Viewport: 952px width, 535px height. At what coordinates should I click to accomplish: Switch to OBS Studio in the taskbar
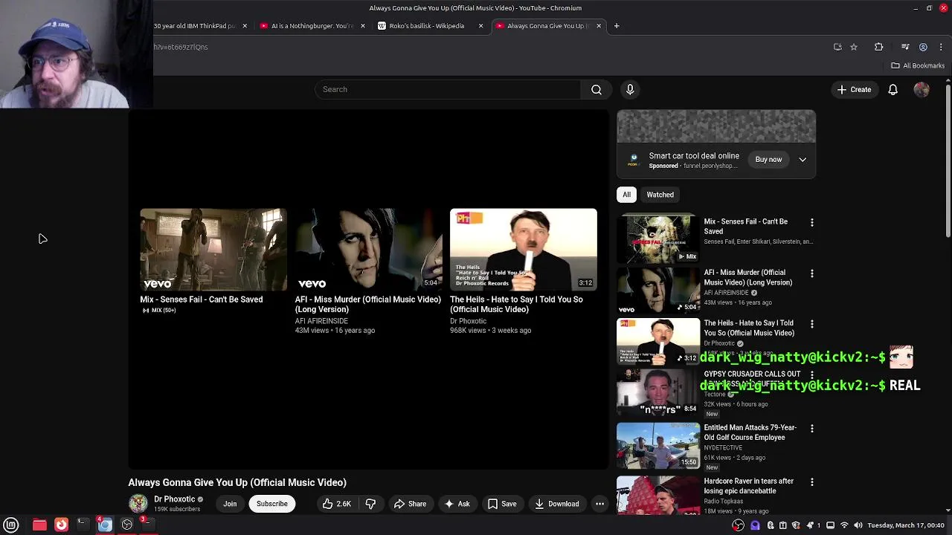127,525
